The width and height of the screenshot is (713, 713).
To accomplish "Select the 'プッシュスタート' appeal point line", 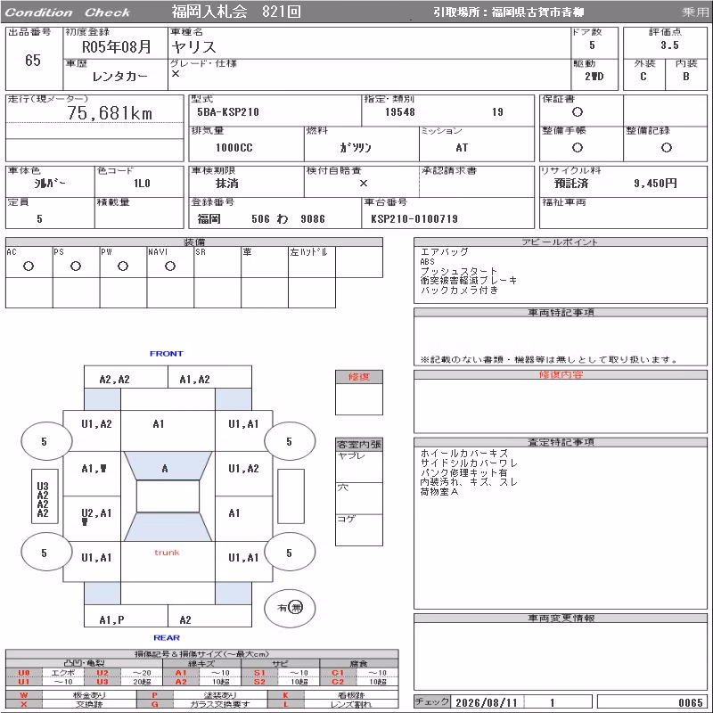I will [458, 271].
